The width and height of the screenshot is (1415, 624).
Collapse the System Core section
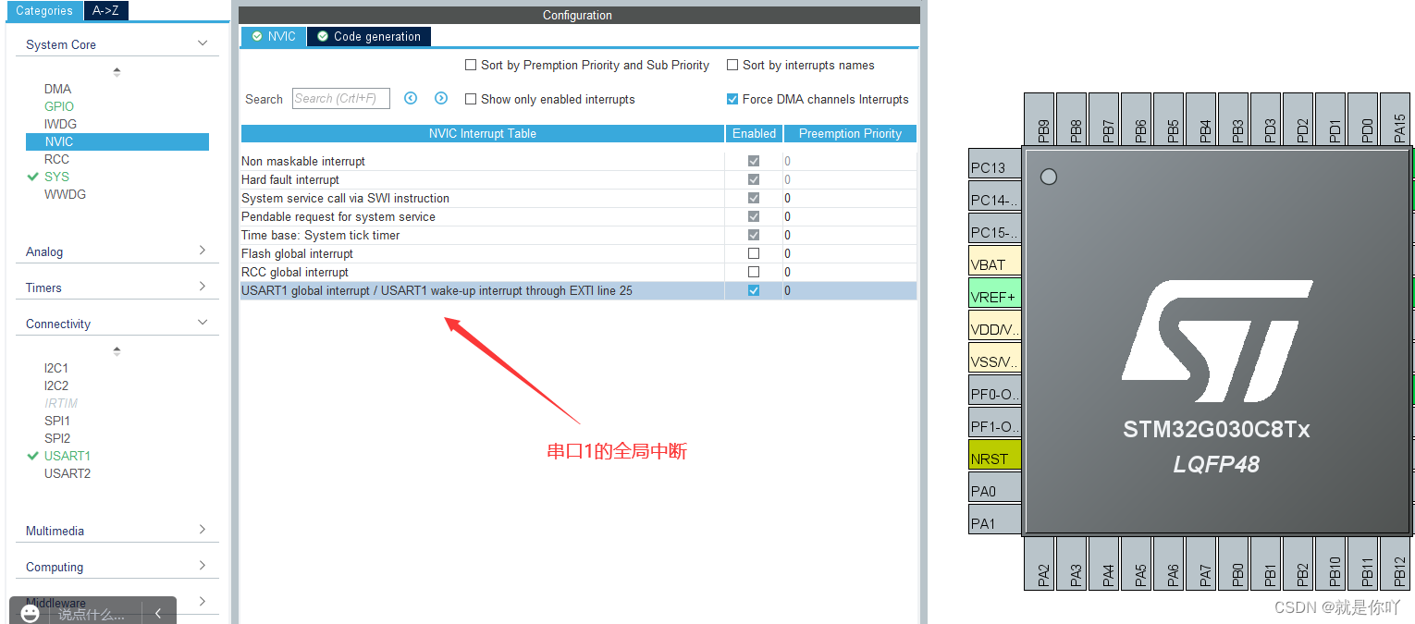[x=202, y=43]
